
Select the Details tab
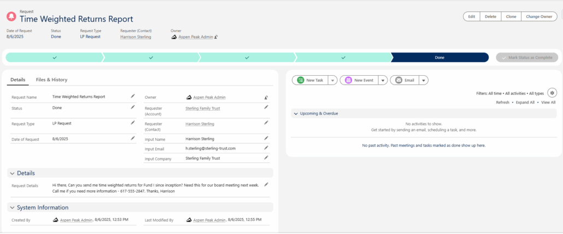(x=17, y=80)
